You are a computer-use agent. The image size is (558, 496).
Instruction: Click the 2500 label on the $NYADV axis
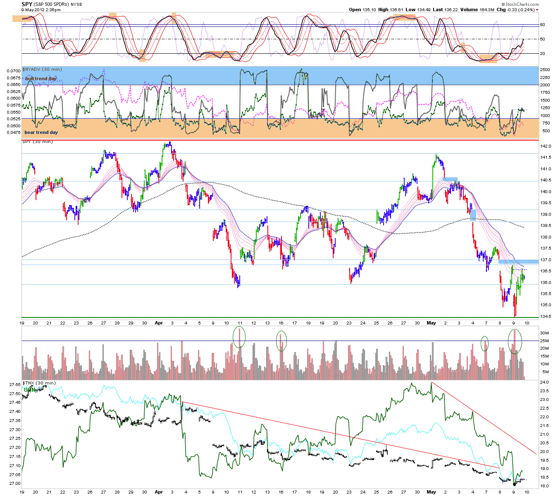545,69
